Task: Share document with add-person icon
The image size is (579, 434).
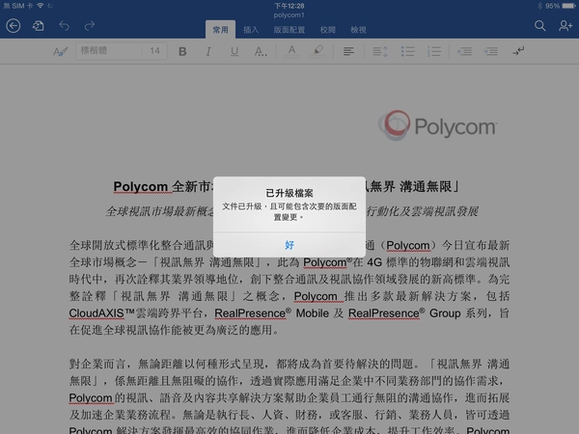Action: [x=565, y=26]
